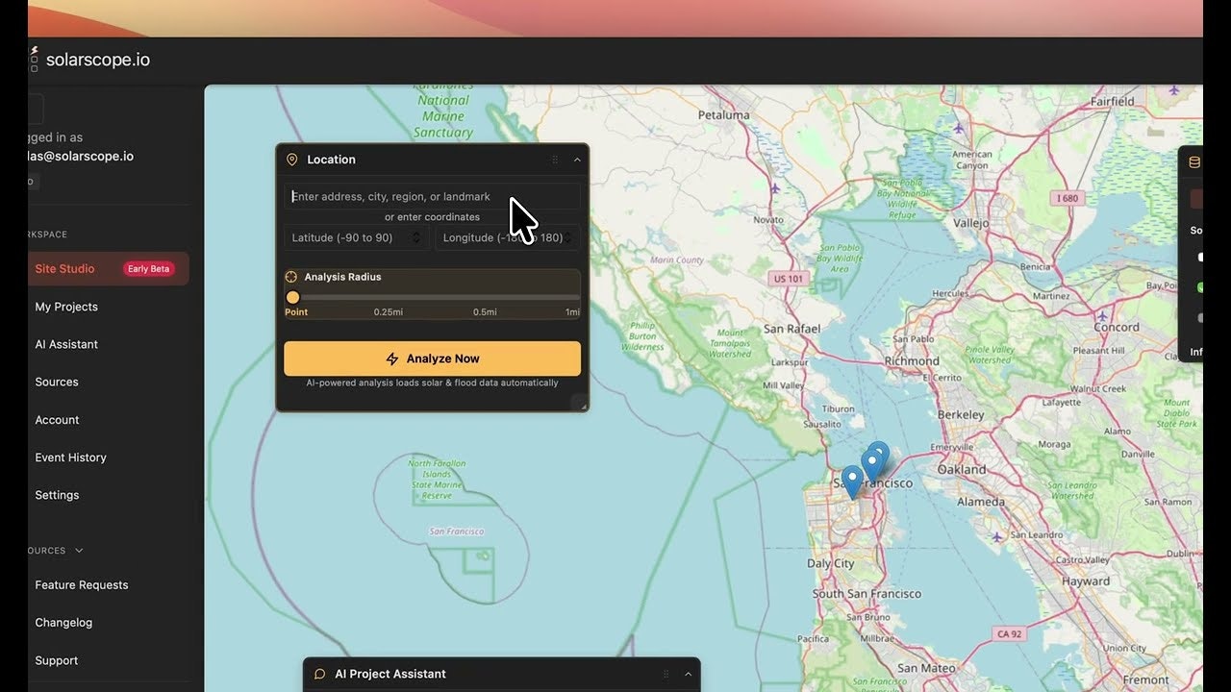This screenshot has width=1231, height=692.
Task: Click the chat bubble icon on AI Project Assistant
Action: point(319,673)
